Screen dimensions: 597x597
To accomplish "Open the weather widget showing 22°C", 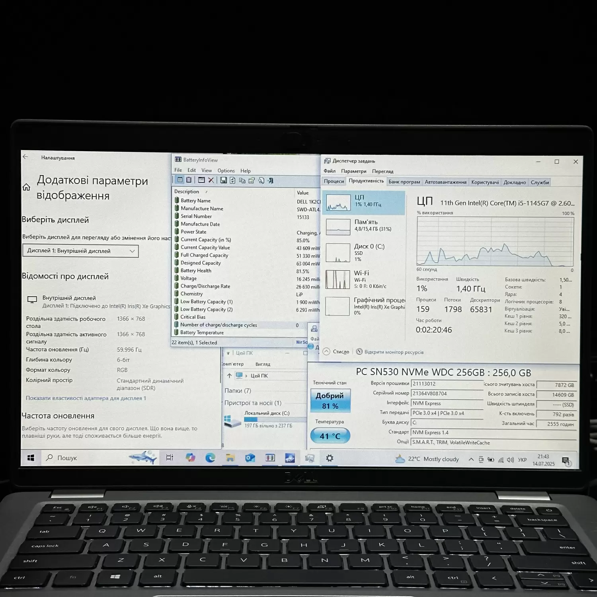I will coord(427,459).
